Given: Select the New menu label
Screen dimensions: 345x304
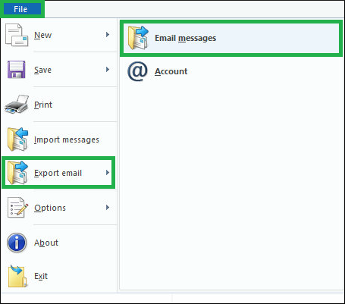Looking at the screenshot, I should (42, 35).
